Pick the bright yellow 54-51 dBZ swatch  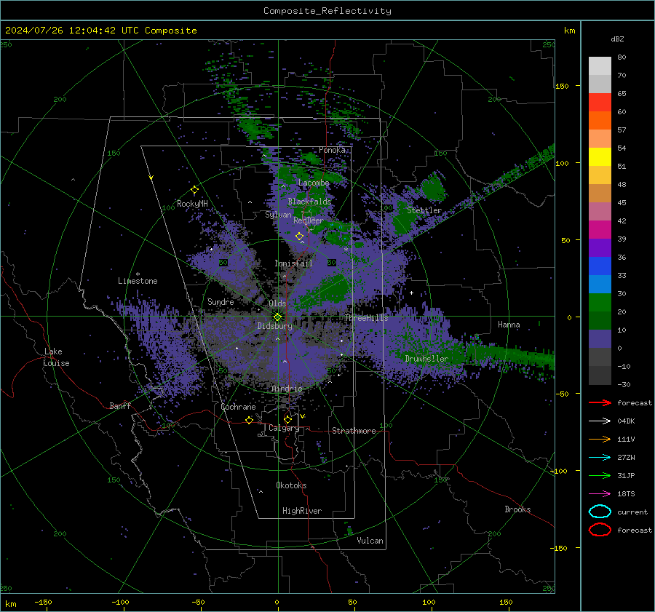(600, 157)
